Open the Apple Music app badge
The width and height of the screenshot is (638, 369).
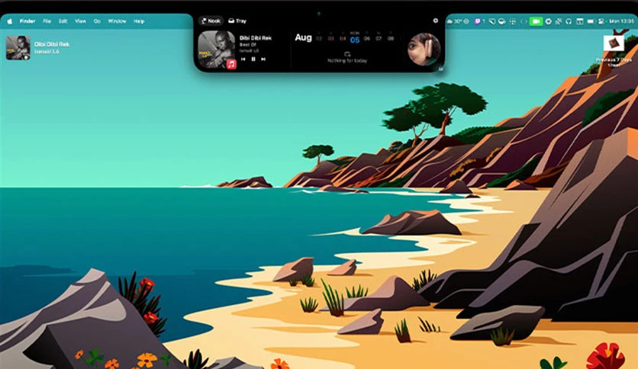[231, 64]
